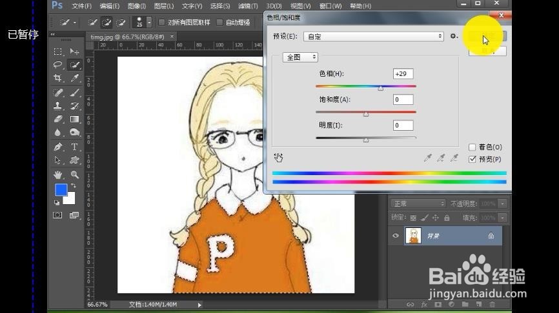Viewport: 559px width, 313px height.
Task: Reset default foreground and background colors
Action: point(57,203)
